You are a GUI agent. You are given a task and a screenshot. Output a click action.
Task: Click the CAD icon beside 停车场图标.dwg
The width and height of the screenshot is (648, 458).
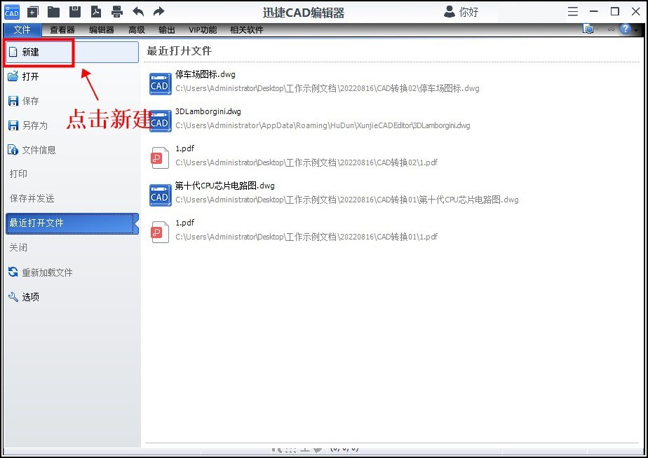click(159, 83)
